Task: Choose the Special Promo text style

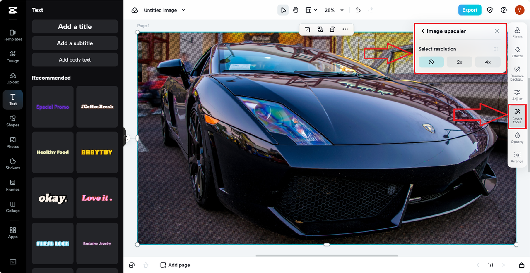Action: [53, 107]
